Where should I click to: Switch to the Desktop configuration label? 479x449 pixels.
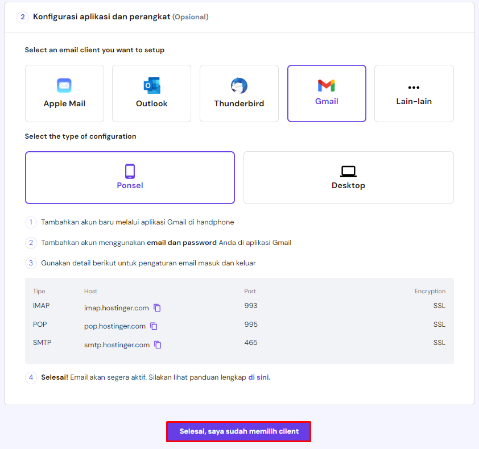coord(348,186)
